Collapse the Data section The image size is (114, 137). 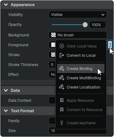[6, 90]
